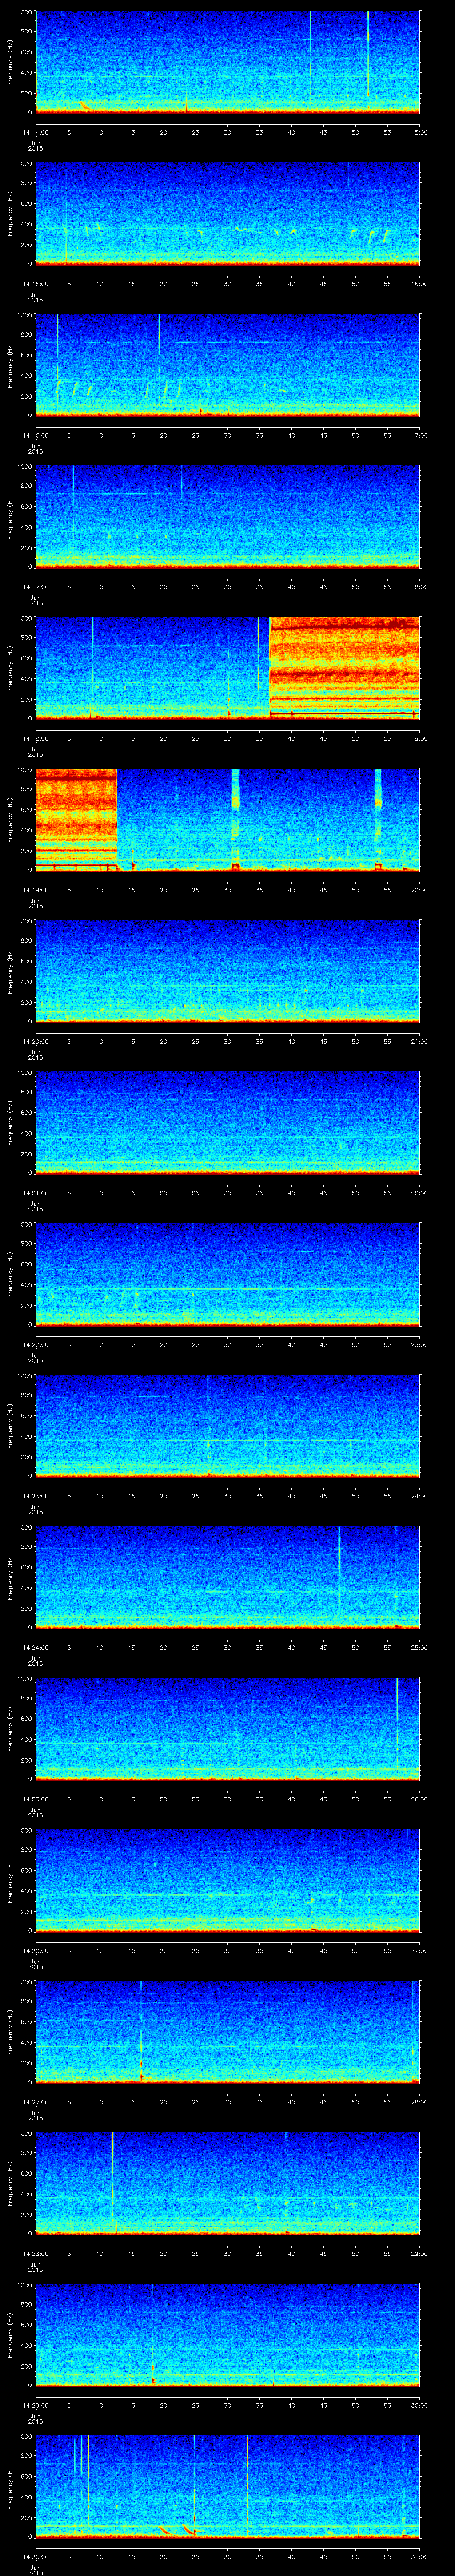Click the spectrogram panel starting at 14:24:00

(x=228, y=1577)
